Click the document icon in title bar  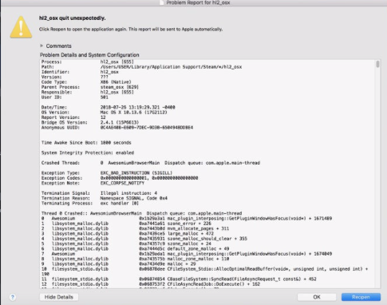[x=162, y=2]
